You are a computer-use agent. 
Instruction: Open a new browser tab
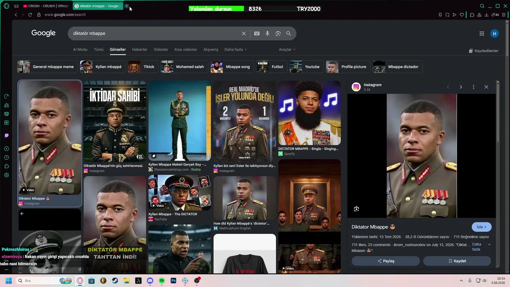[127, 6]
